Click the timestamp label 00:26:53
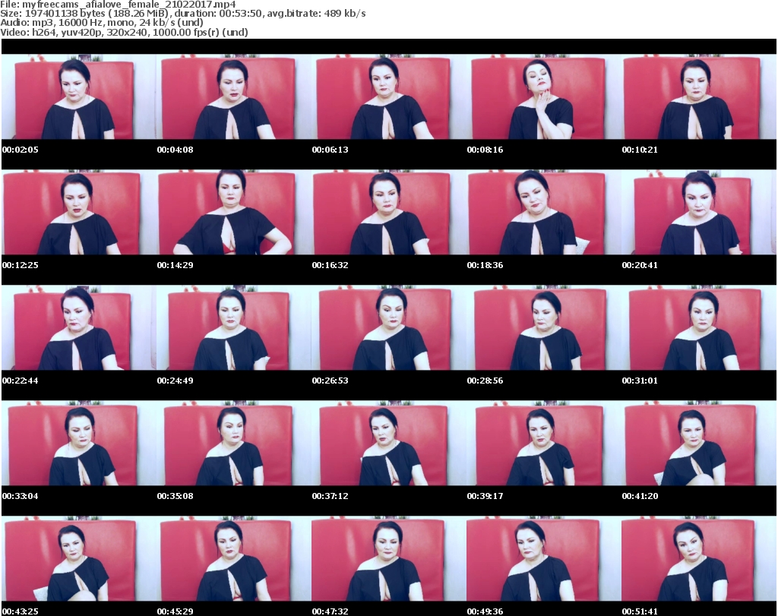Viewport: 778px width, 616px height. tap(330, 381)
